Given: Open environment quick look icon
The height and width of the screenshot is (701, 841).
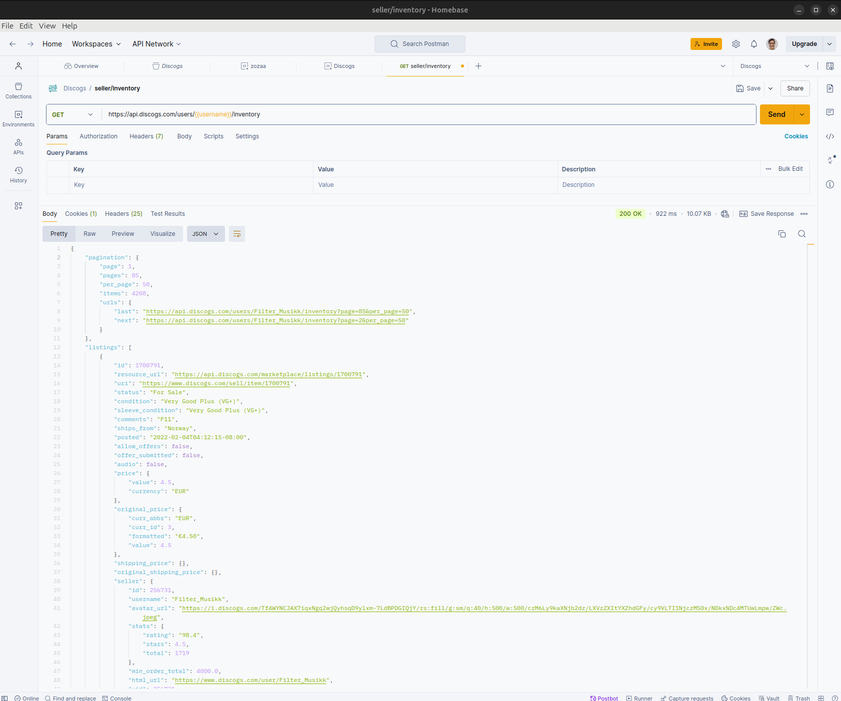Looking at the screenshot, I should pyautogui.click(x=830, y=66).
